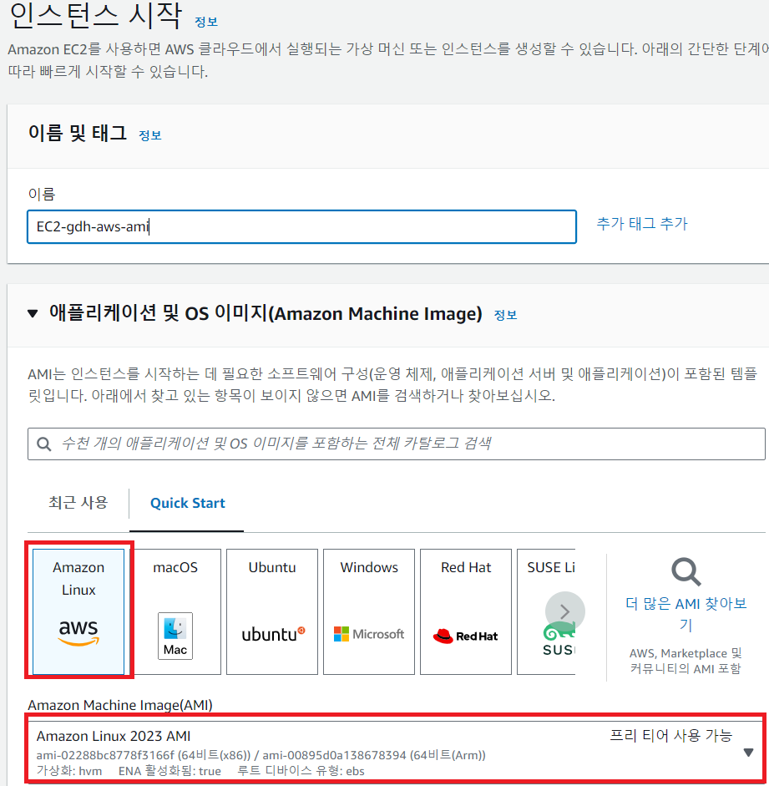769x786 pixels.
Task: Choose the Windows Microsoft AMI card
Action: tap(369, 611)
